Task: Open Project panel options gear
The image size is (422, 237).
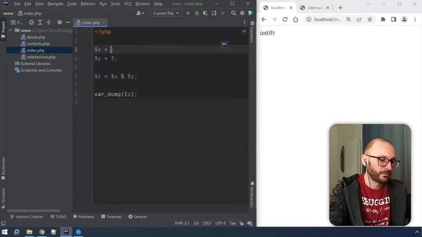Action: click(59, 22)
